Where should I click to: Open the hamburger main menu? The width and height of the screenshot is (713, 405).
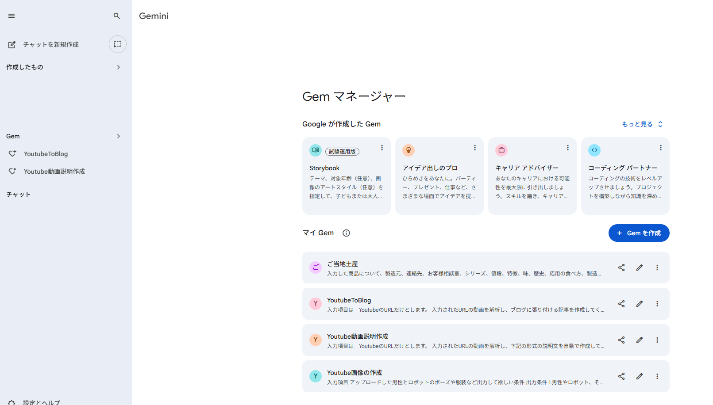pos(12,16)
